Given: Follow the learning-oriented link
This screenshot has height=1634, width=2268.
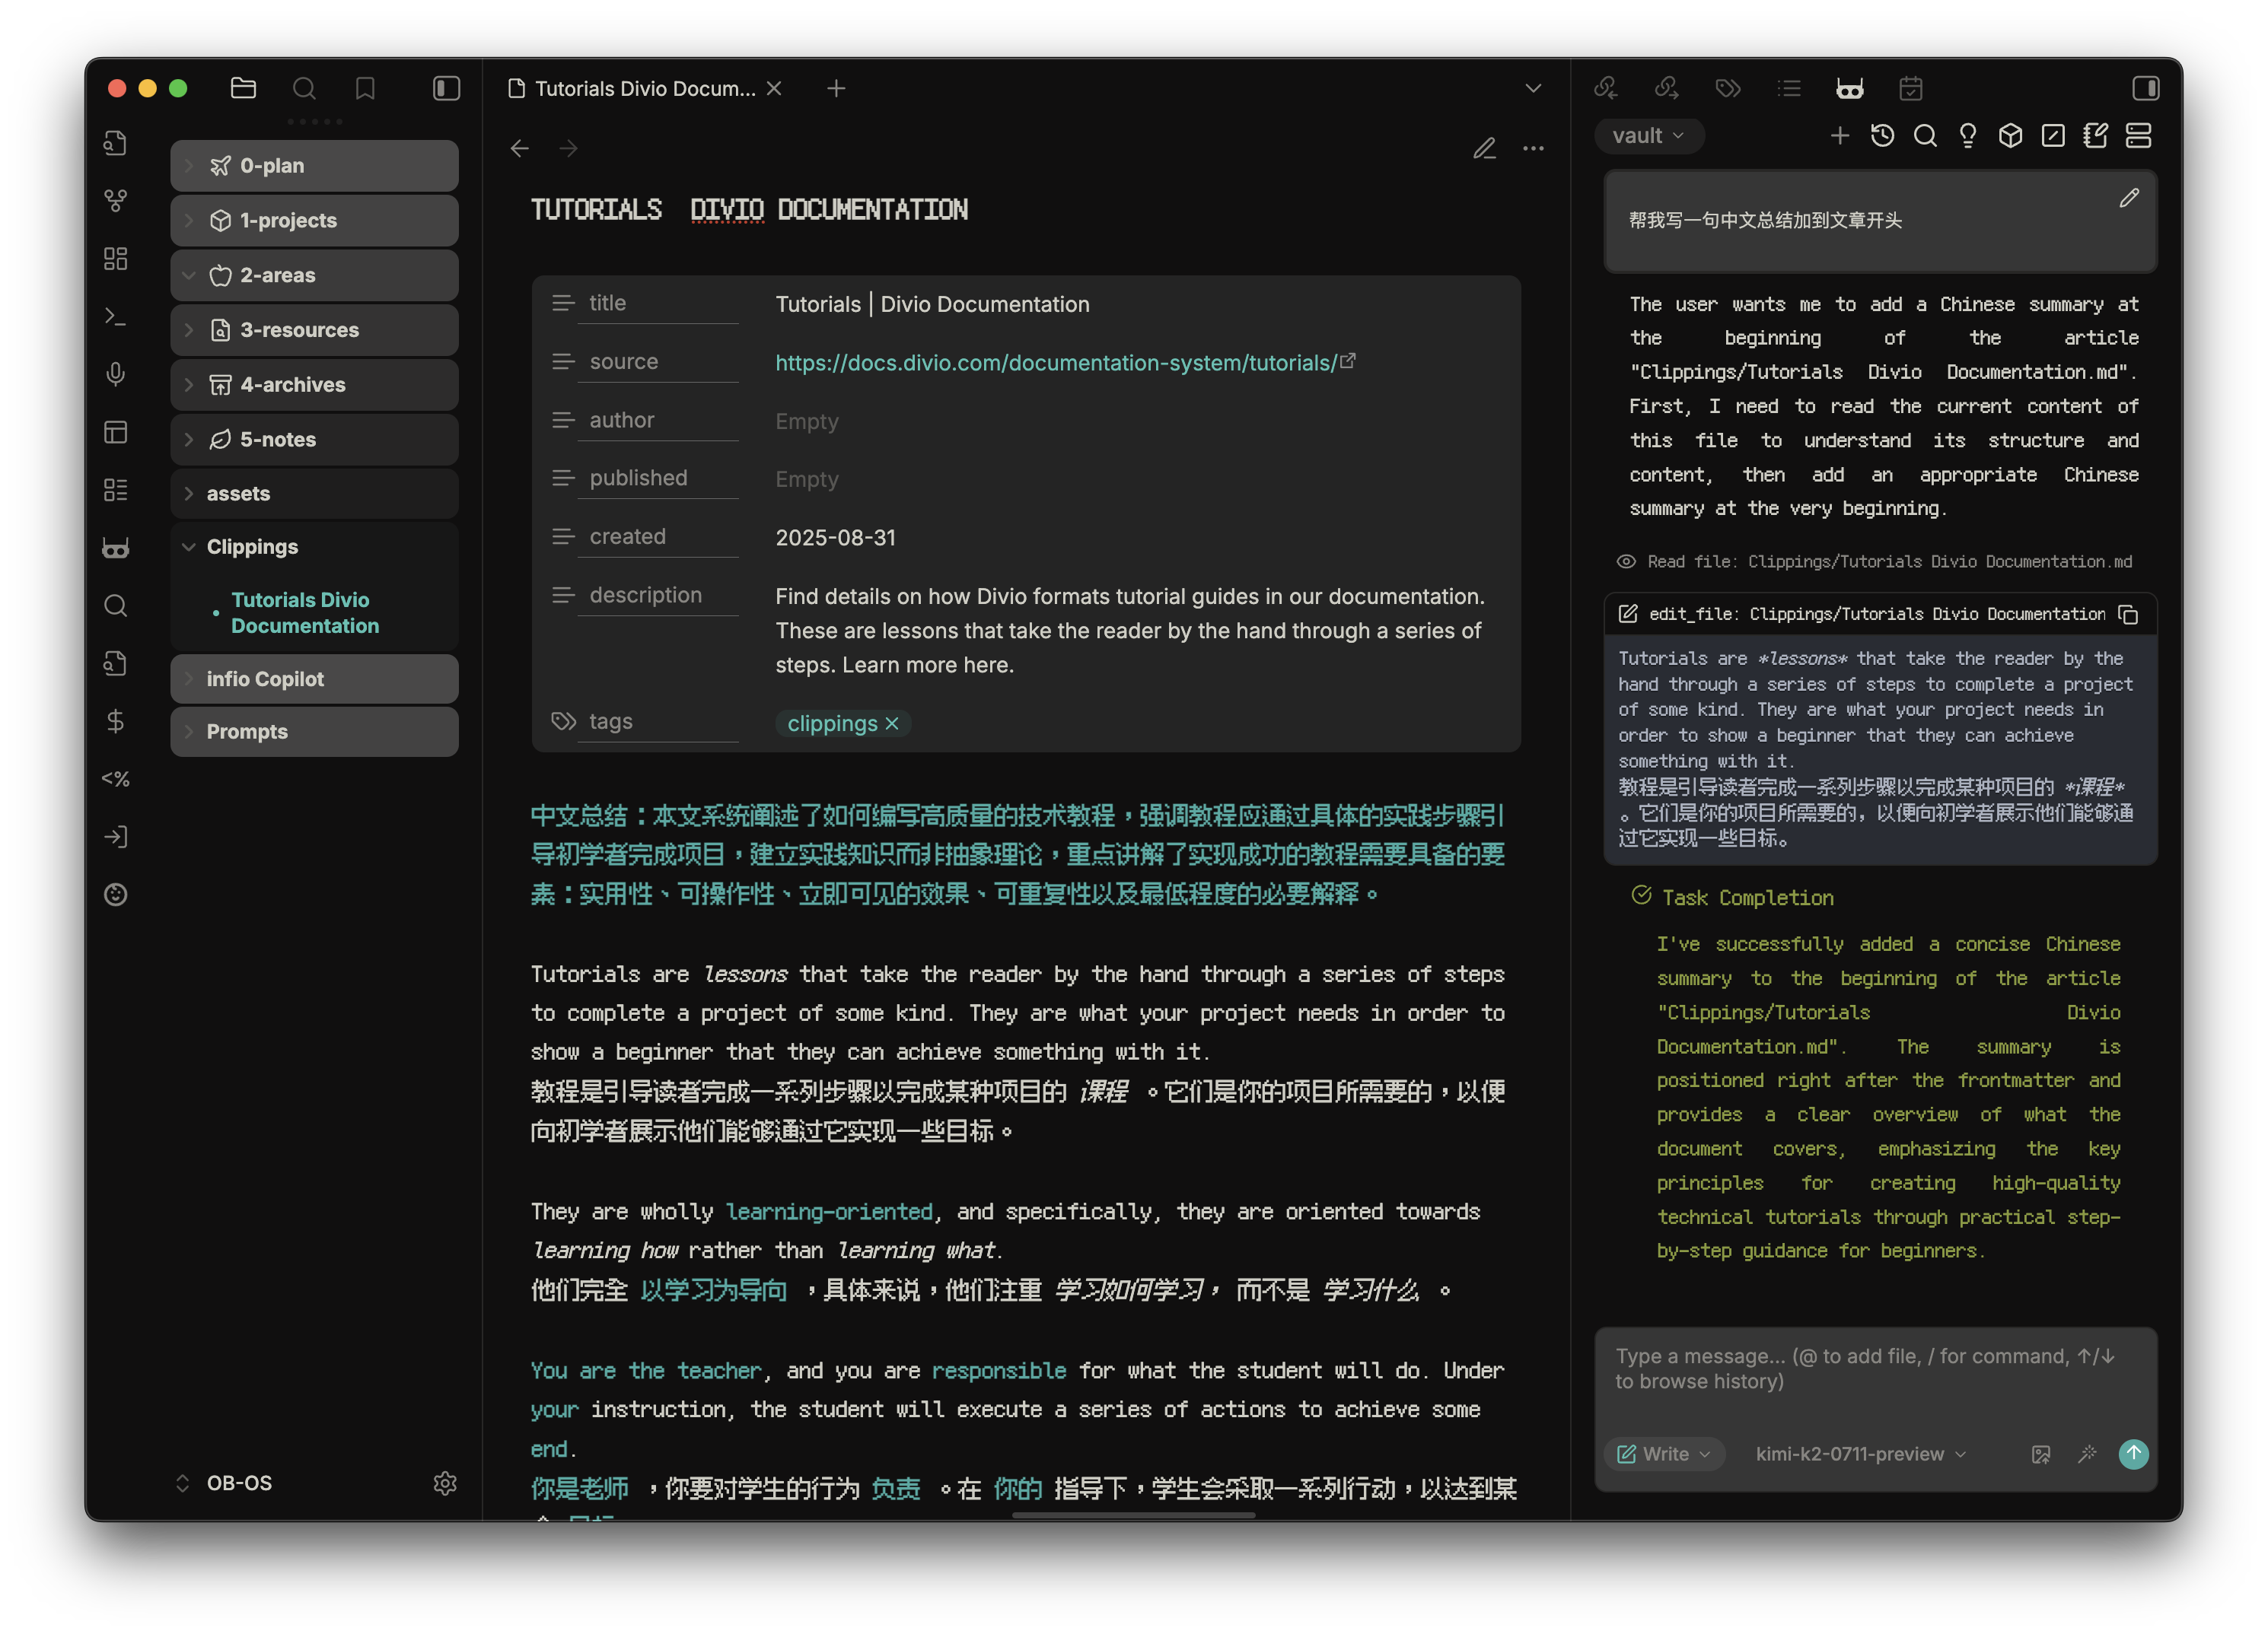Looking at the screenshot, I should click(828, 1211).
